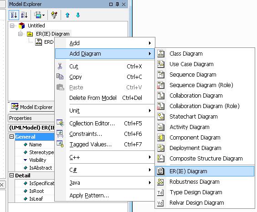The height and width of the screenshot is (212, 257).
Task: Click the Sort by Storage Order icon
Action: (14, 15)
